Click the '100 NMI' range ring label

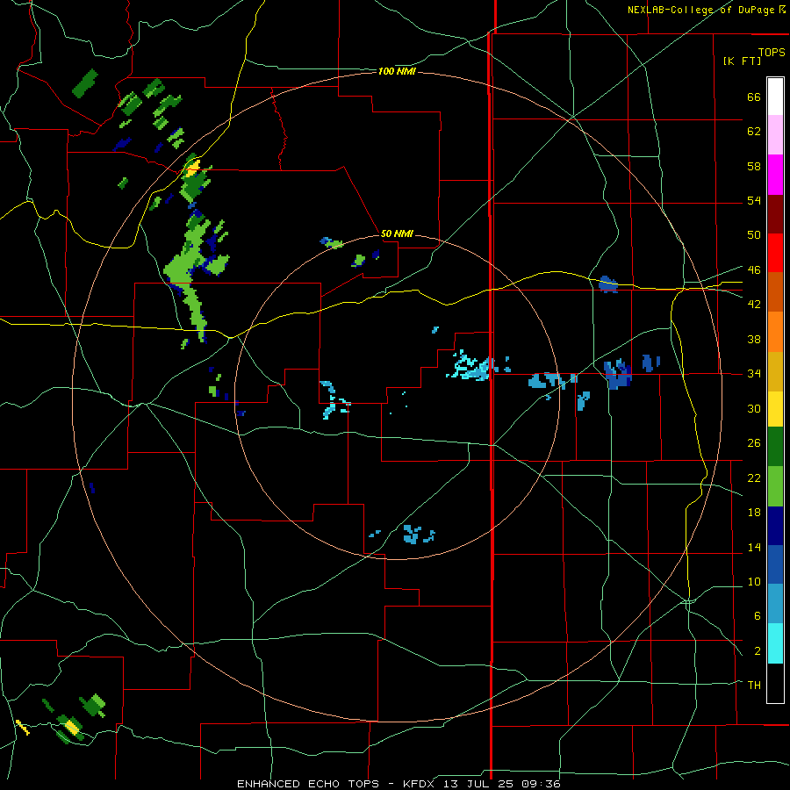(397, 72)
